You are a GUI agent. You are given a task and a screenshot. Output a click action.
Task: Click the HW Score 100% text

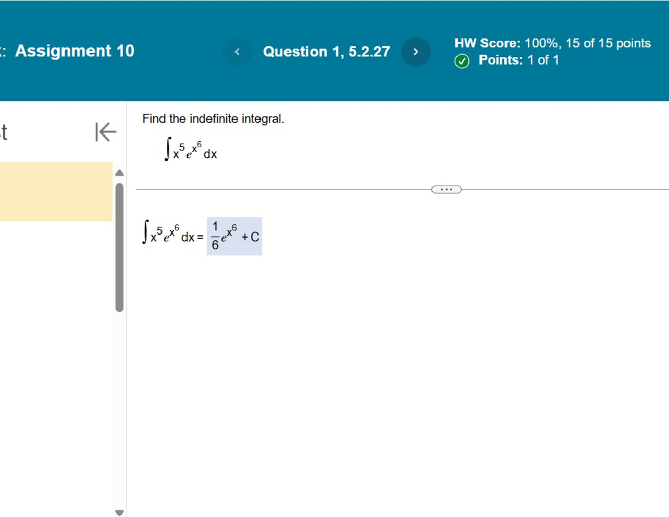(552, 44)
